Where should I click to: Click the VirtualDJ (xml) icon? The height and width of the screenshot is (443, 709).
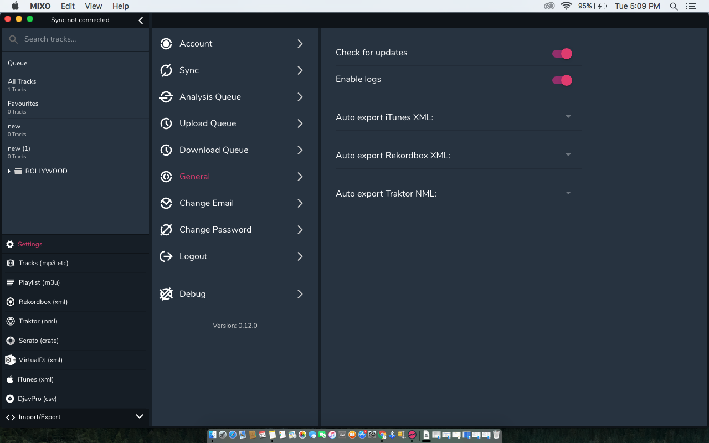[10, 360]
